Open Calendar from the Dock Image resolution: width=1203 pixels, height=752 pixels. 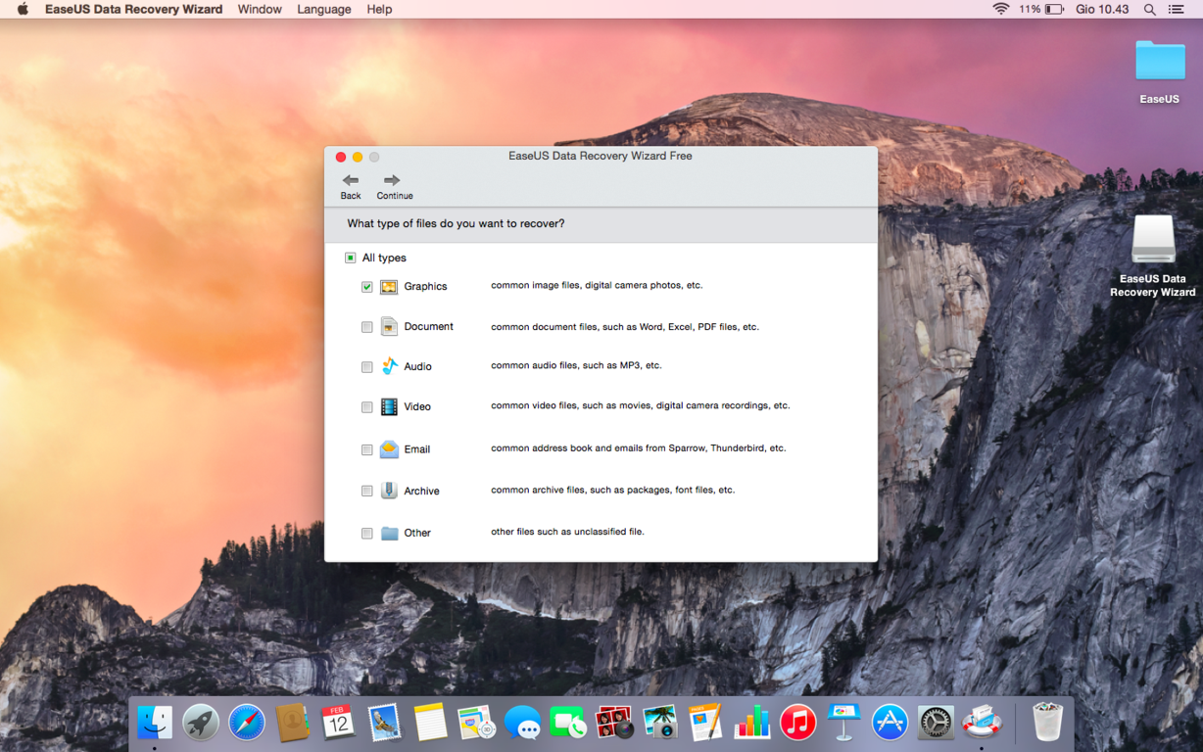338,723
